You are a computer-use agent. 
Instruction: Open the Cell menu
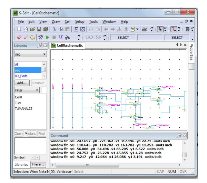coord(68,21)
